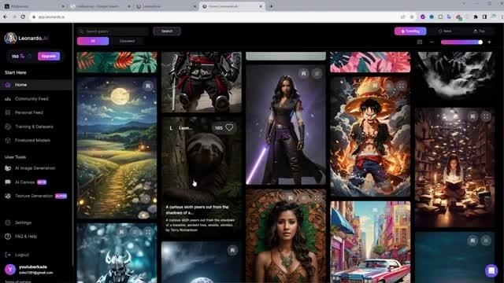Click the purple Upgrade button
This screenshot has width=504, height=283.
click(49, 56)
